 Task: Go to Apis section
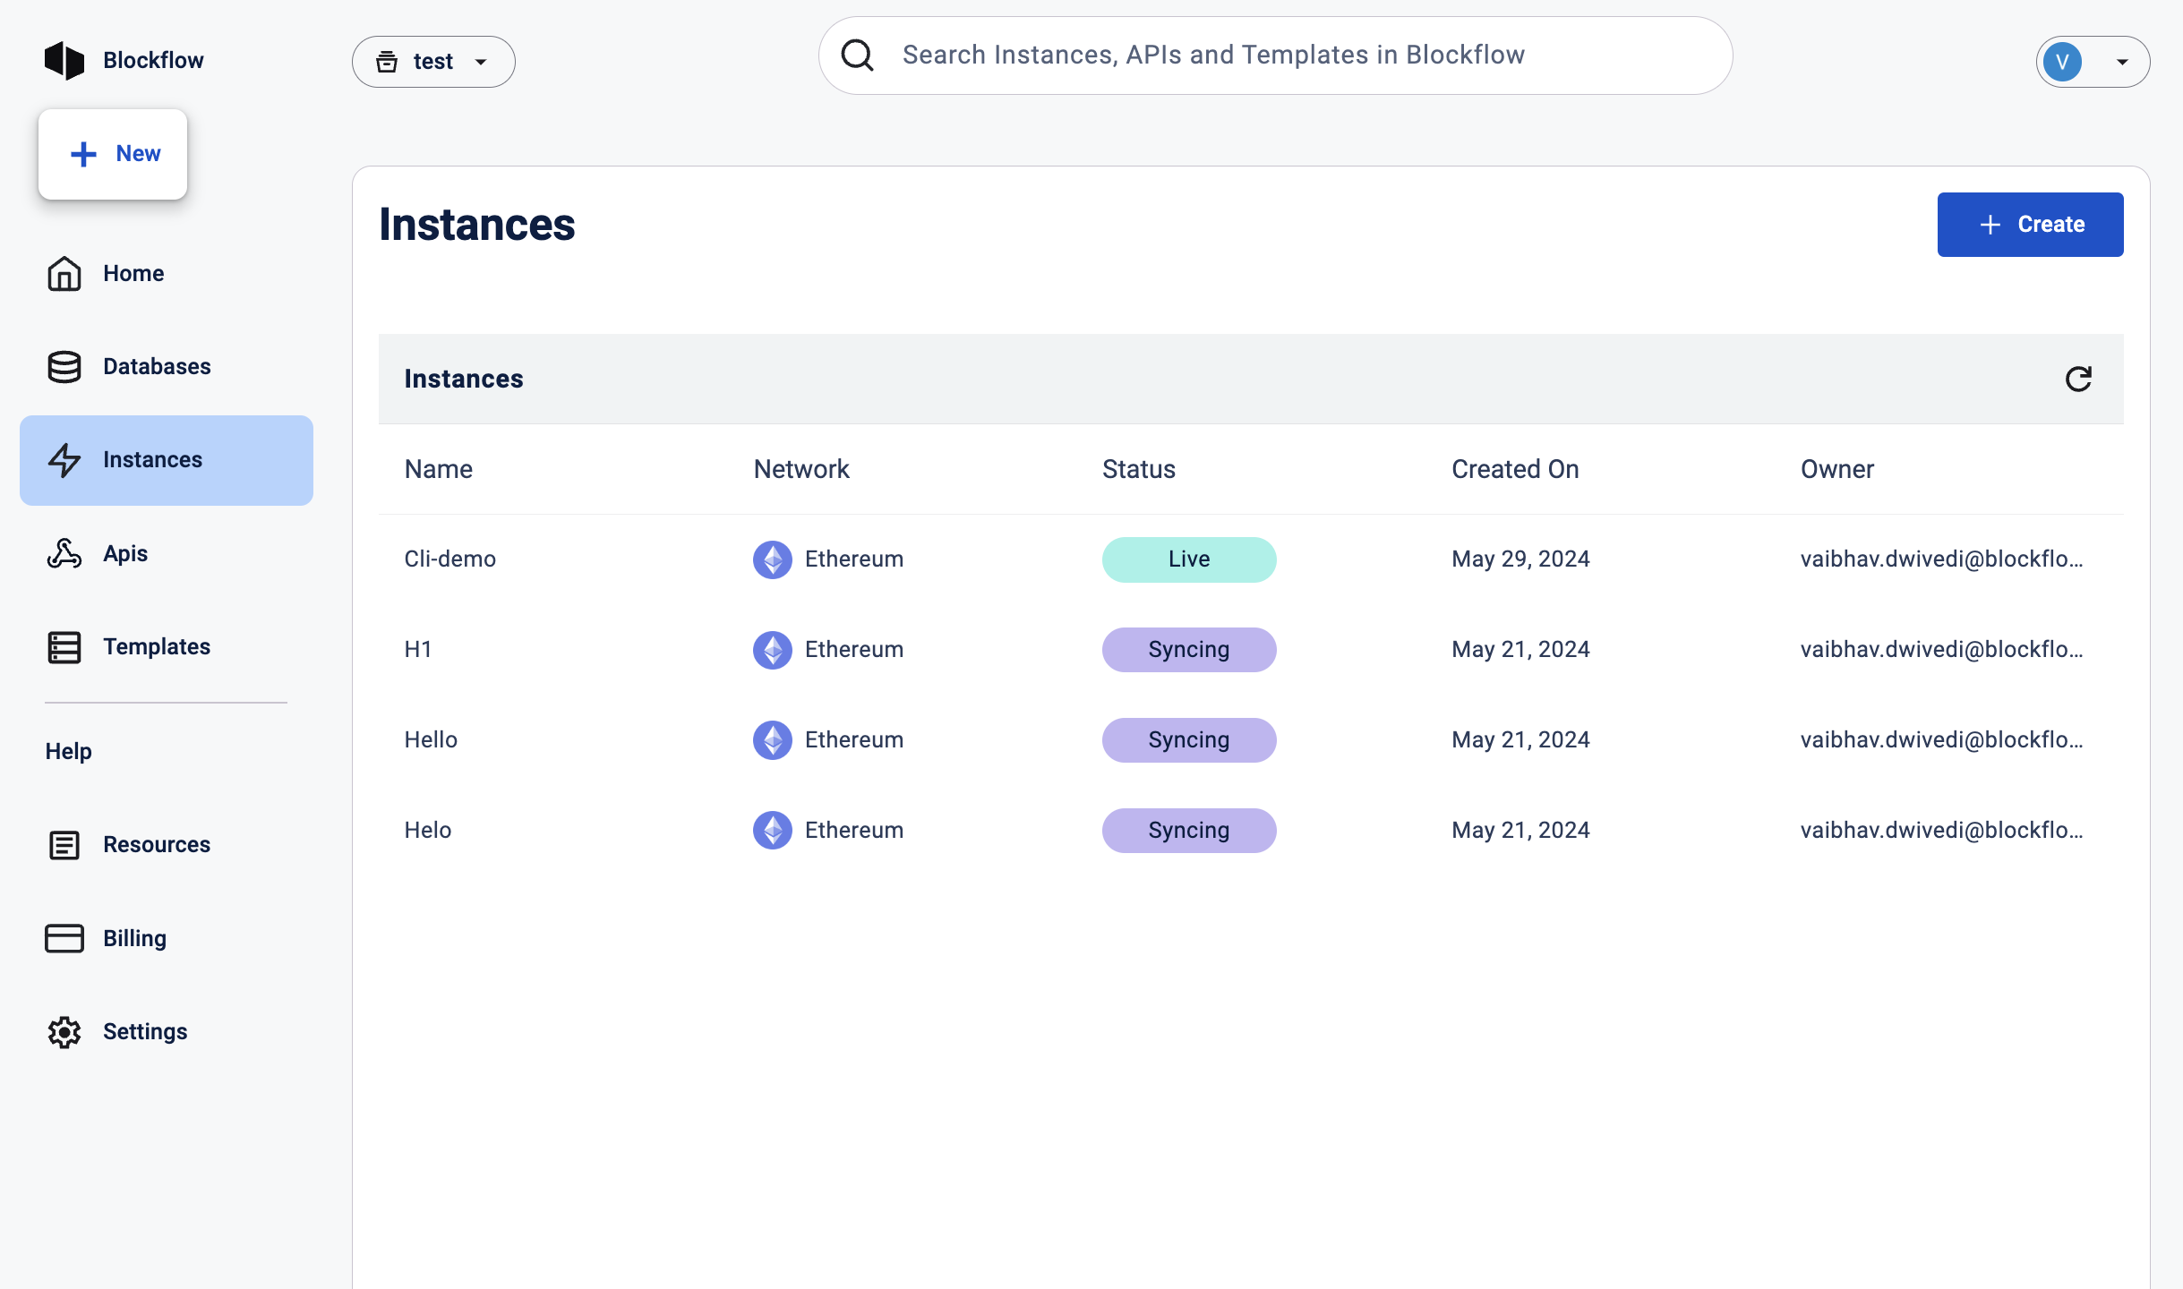(x=124, y=554)
